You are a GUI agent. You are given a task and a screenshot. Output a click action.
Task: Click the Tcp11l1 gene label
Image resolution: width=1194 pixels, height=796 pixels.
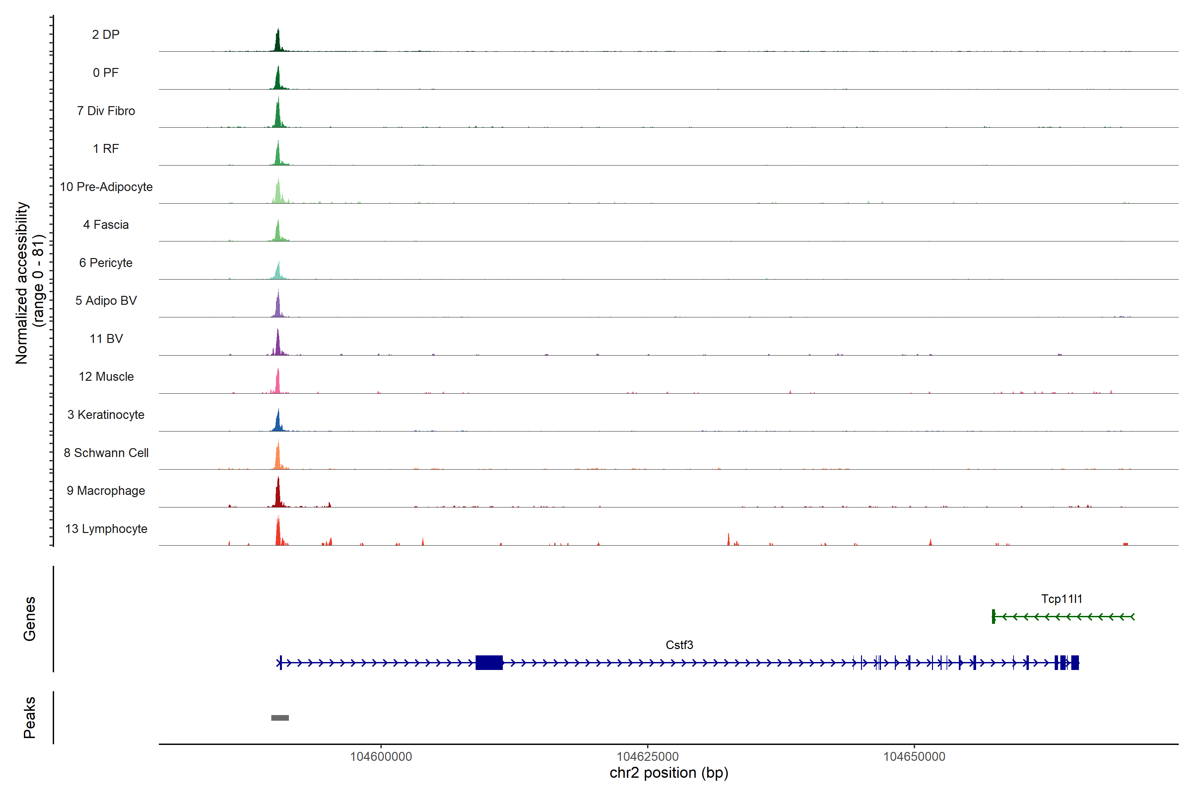coord(1062,599)
